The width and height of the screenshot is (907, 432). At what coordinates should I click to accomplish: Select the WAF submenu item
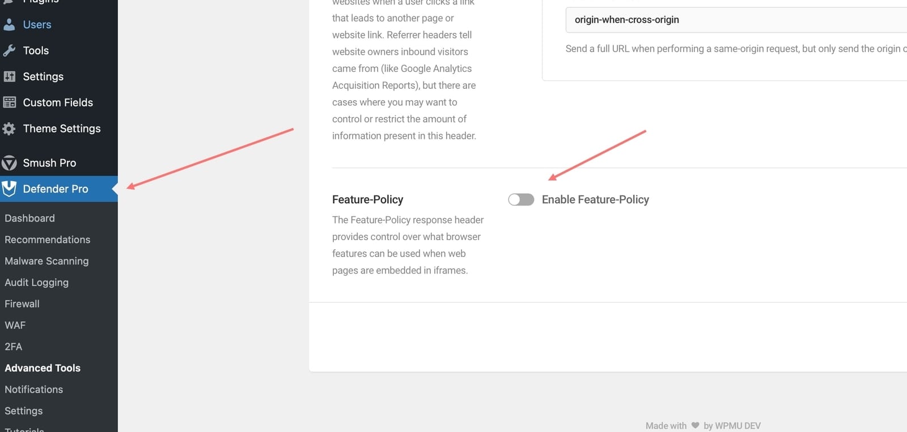coord(15,326)
